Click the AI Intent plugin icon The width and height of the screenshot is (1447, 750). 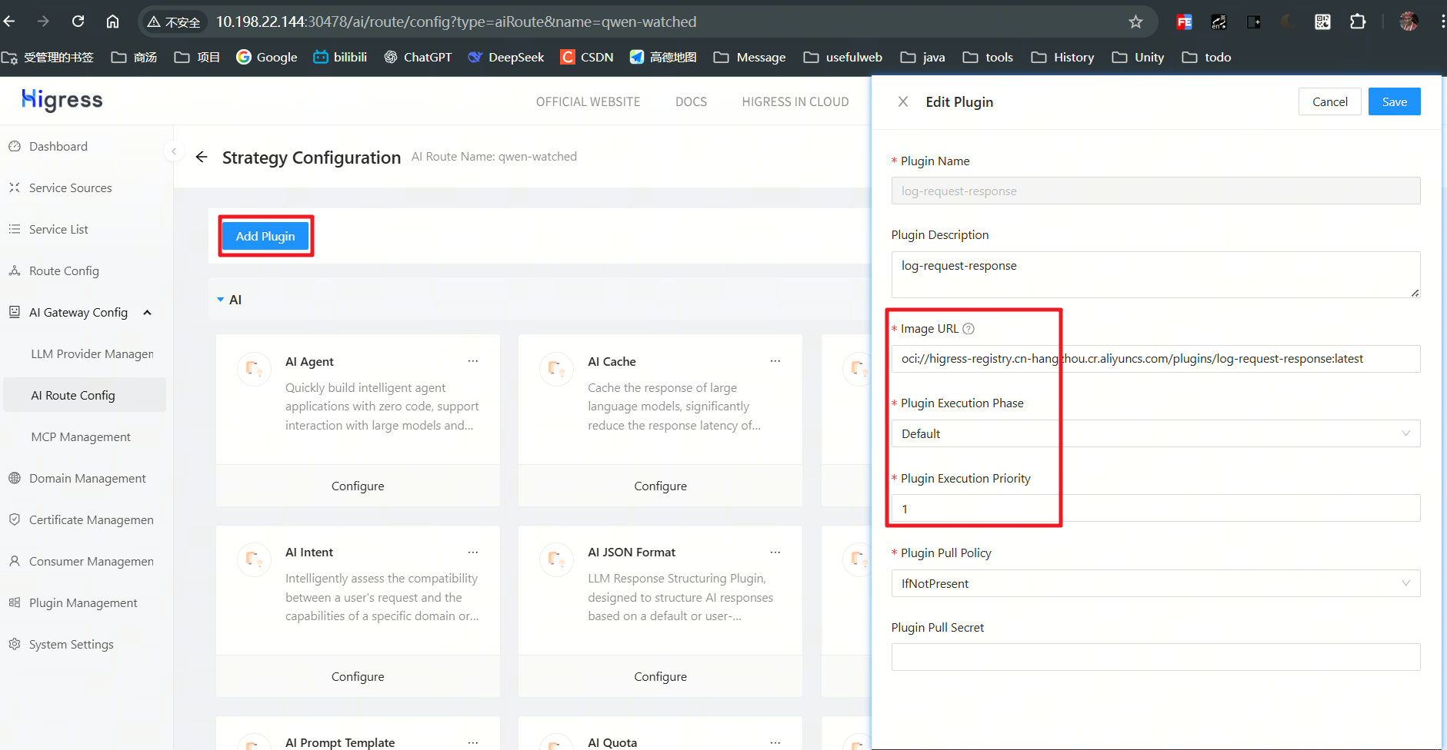254,559
